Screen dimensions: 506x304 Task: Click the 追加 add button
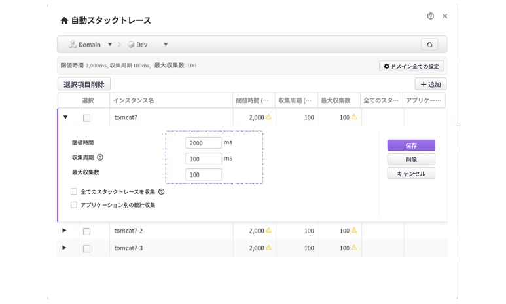pos(431,85)
